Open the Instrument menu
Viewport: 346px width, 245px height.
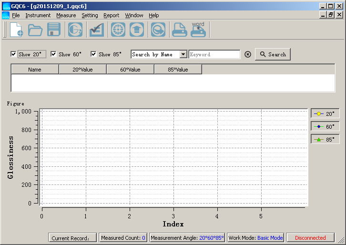pyautogui.click(x=38, y=15)
